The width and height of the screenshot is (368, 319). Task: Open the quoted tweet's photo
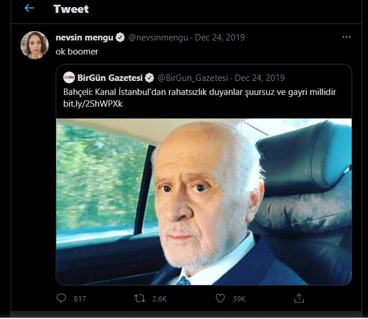pos(204,201)
